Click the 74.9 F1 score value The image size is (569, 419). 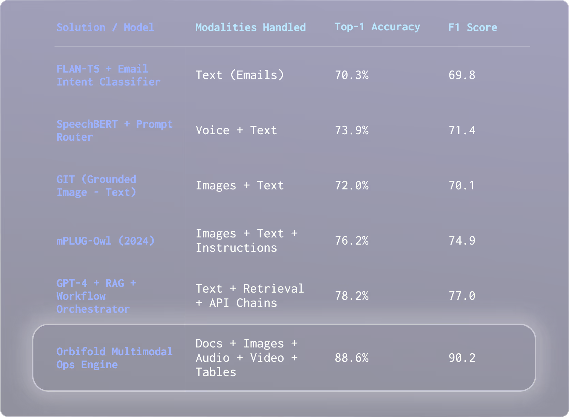click(x=462, y=240)
